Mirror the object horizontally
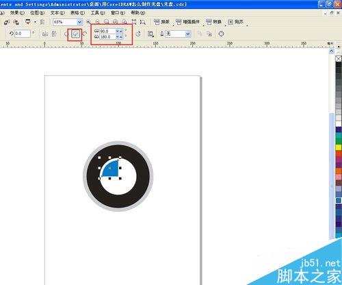Image resolution: width=342 pixels, height=285 pixels. [x=45, y=34]
